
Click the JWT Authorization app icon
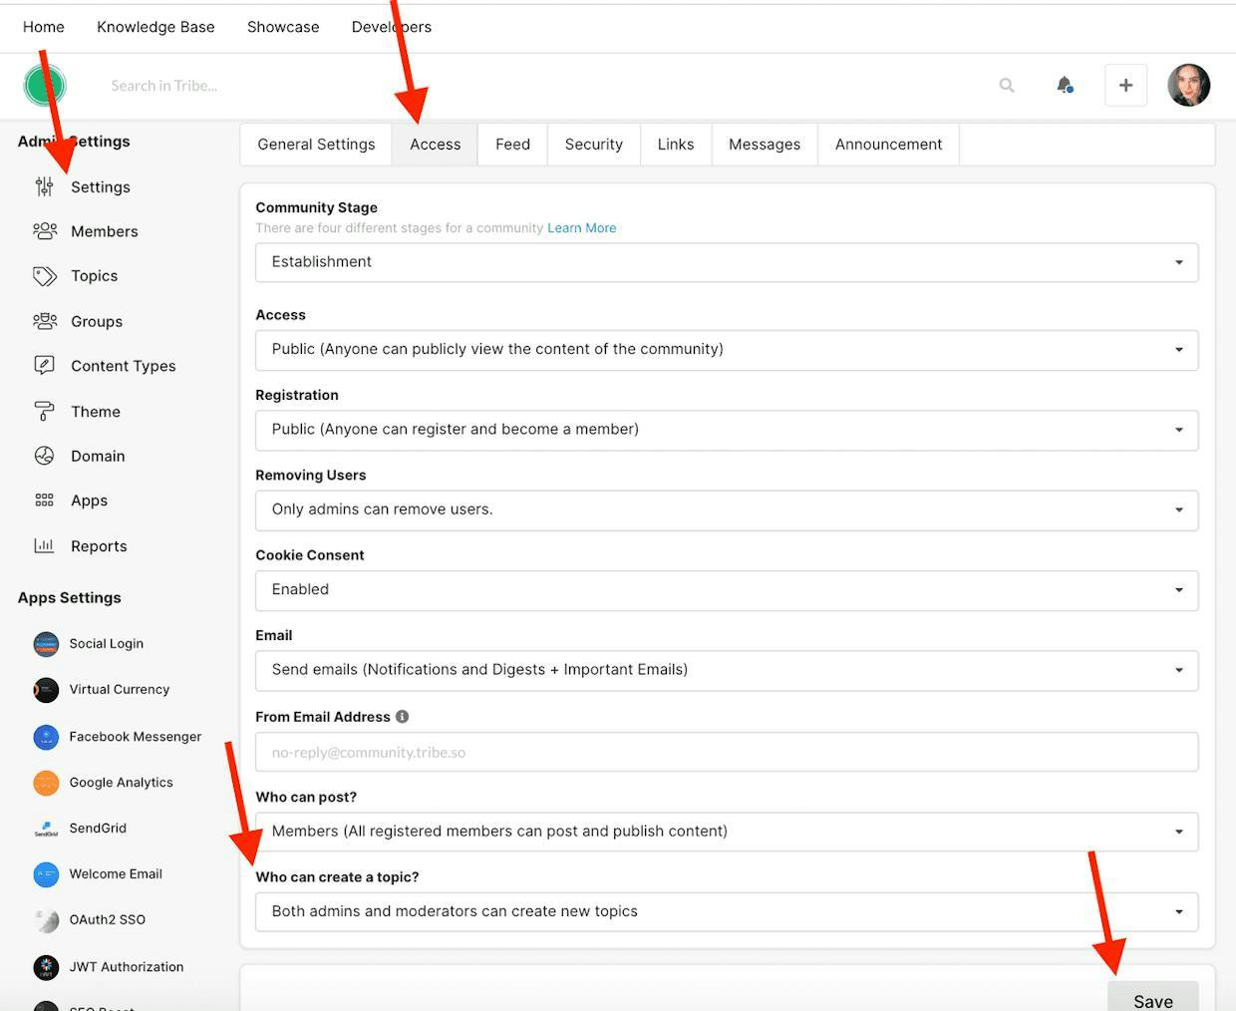(46, 967)
